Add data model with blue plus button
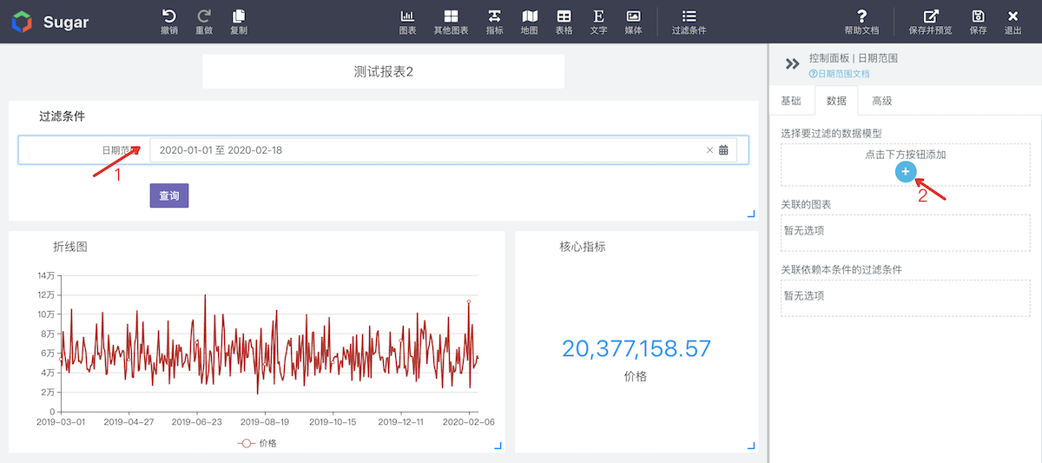1042x463 pixels. pos(905,172)
